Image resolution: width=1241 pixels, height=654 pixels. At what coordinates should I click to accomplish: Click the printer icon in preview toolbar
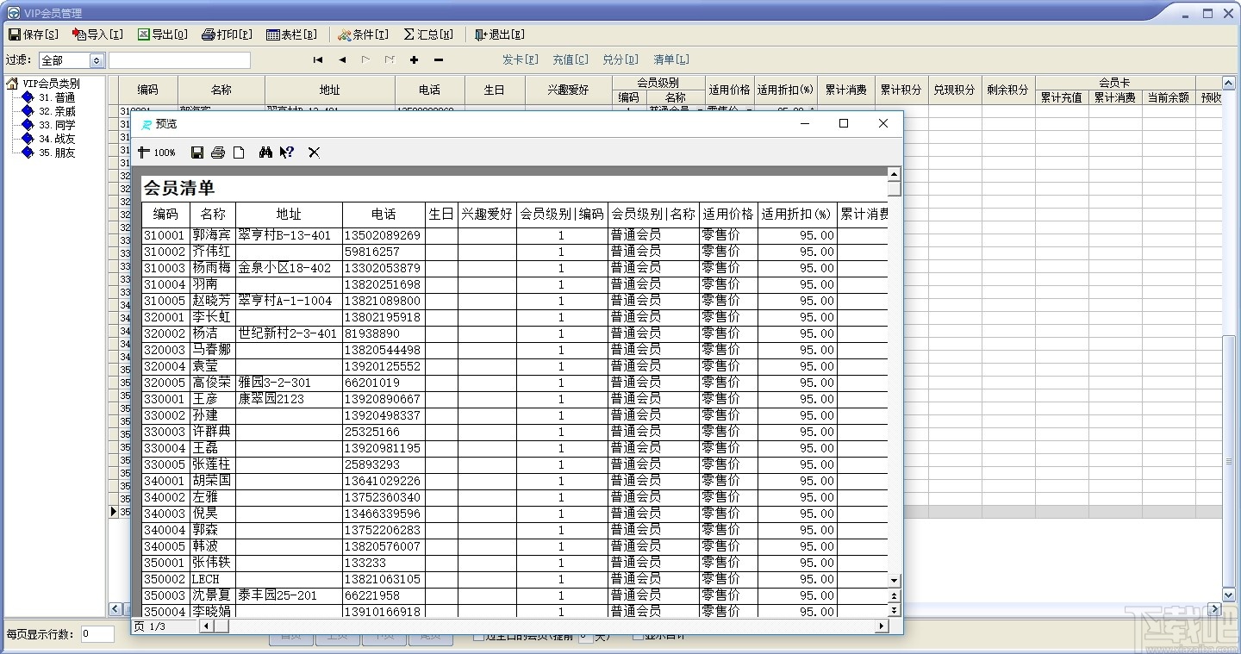217,153
